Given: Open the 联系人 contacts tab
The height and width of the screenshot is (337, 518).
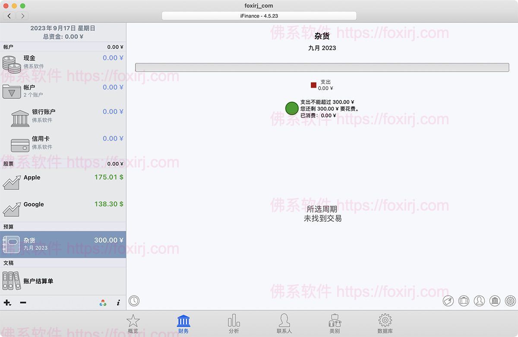Looking at the screenshot, I should pos(284,324).
